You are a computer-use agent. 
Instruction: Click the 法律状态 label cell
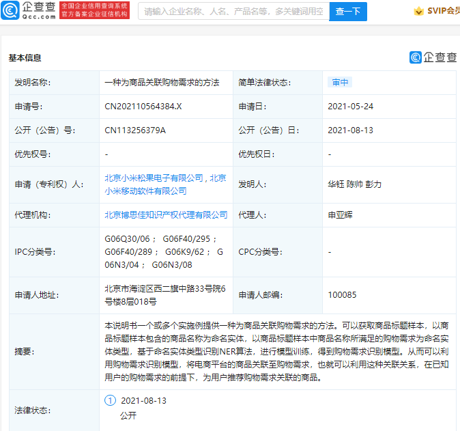point(55,410)
